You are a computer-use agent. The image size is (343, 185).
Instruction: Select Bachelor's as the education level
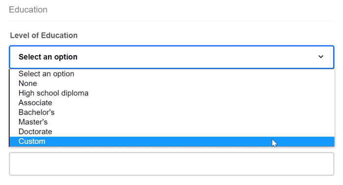pos(172,112)
